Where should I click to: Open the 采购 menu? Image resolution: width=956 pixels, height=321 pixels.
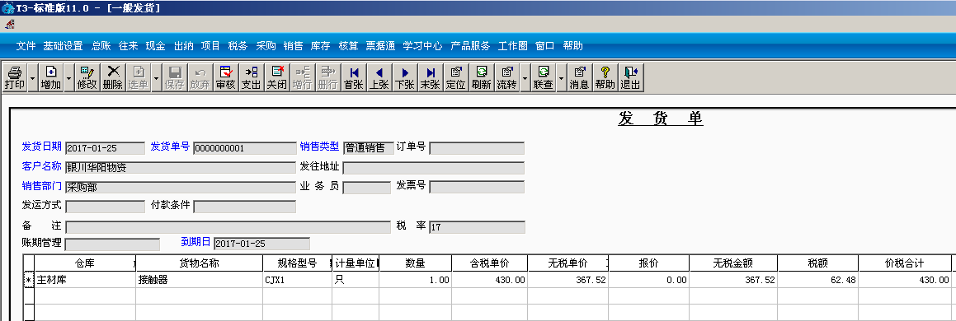266,45
